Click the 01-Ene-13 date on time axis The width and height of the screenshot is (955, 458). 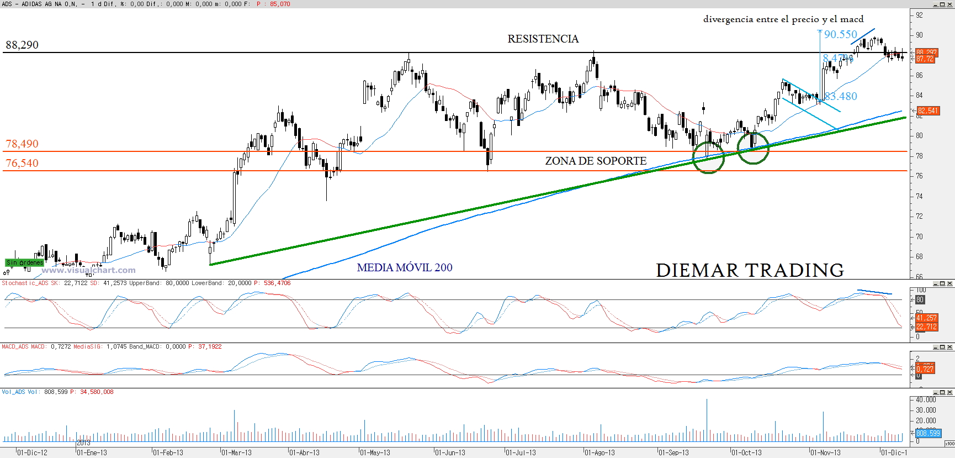[x=92, y=452]
